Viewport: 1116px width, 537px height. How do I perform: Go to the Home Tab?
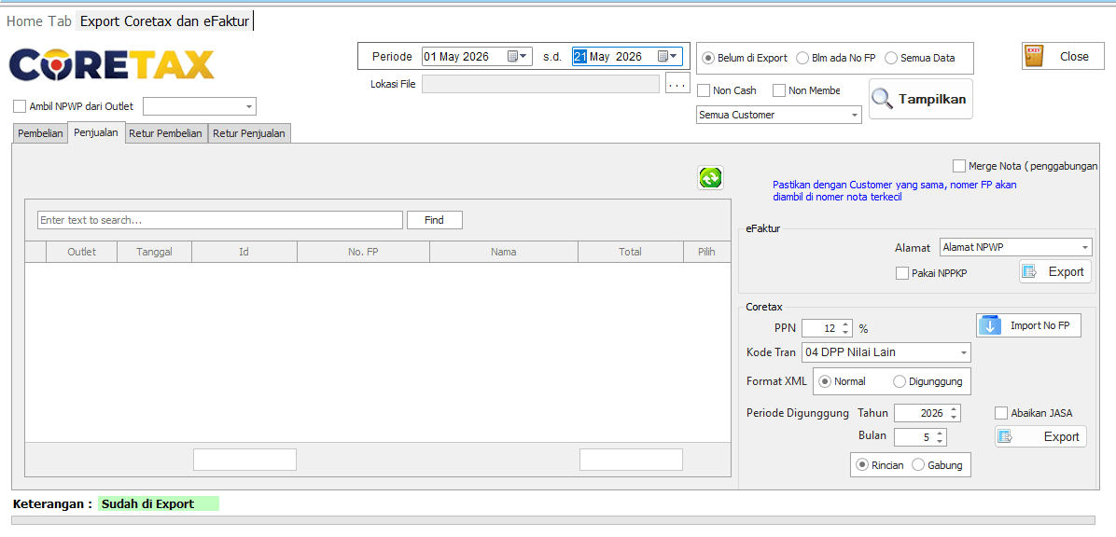38,21
